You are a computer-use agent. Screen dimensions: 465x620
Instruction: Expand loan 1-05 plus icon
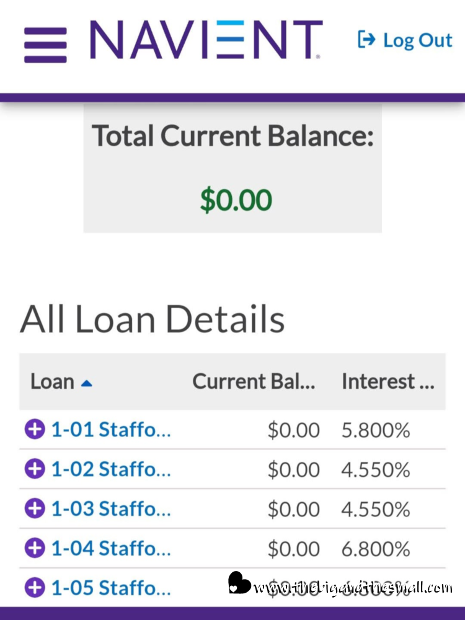(x=35, y=587)
